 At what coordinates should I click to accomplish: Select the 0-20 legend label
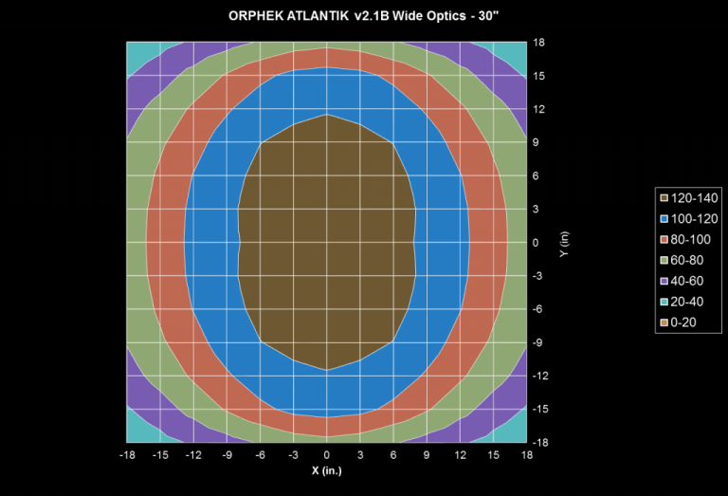(x=682, y=322)
